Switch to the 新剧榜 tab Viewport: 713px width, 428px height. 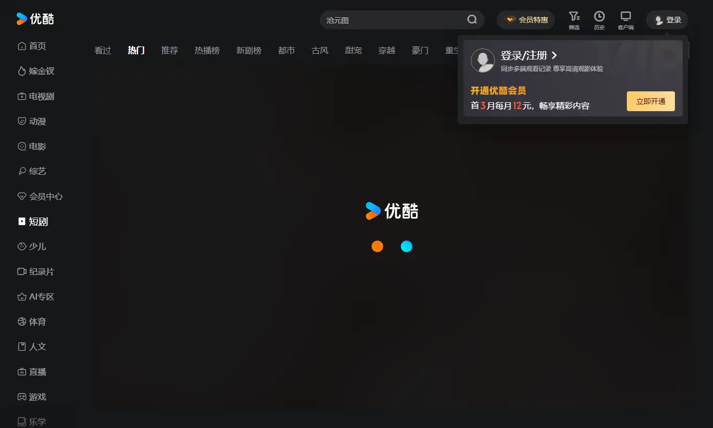pos(249,51)
